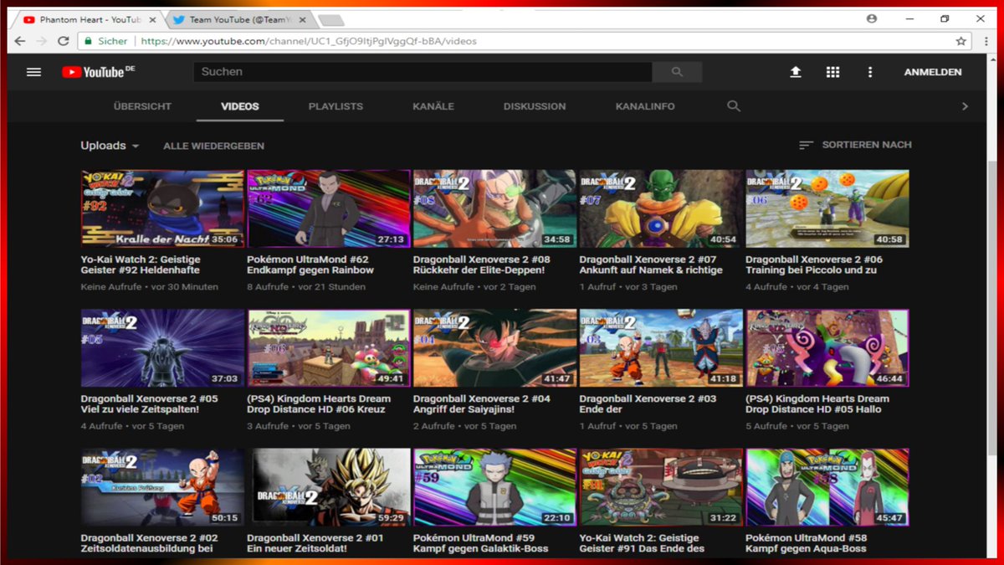Screen dimensions: 1004x565
Task: Click the browser back arrow
Action: coord(20,41)
